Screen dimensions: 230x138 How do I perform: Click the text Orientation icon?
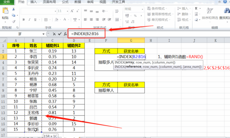[x=104, y=11]
